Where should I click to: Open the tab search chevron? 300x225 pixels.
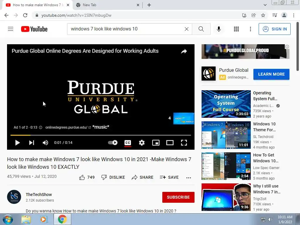pos(265,5)
